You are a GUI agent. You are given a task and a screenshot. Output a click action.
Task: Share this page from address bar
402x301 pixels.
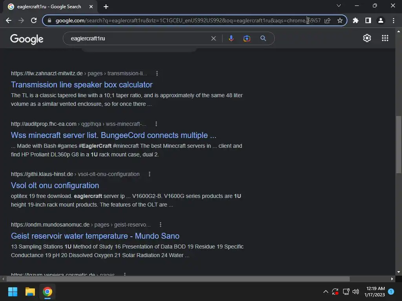tap(327, 20)
